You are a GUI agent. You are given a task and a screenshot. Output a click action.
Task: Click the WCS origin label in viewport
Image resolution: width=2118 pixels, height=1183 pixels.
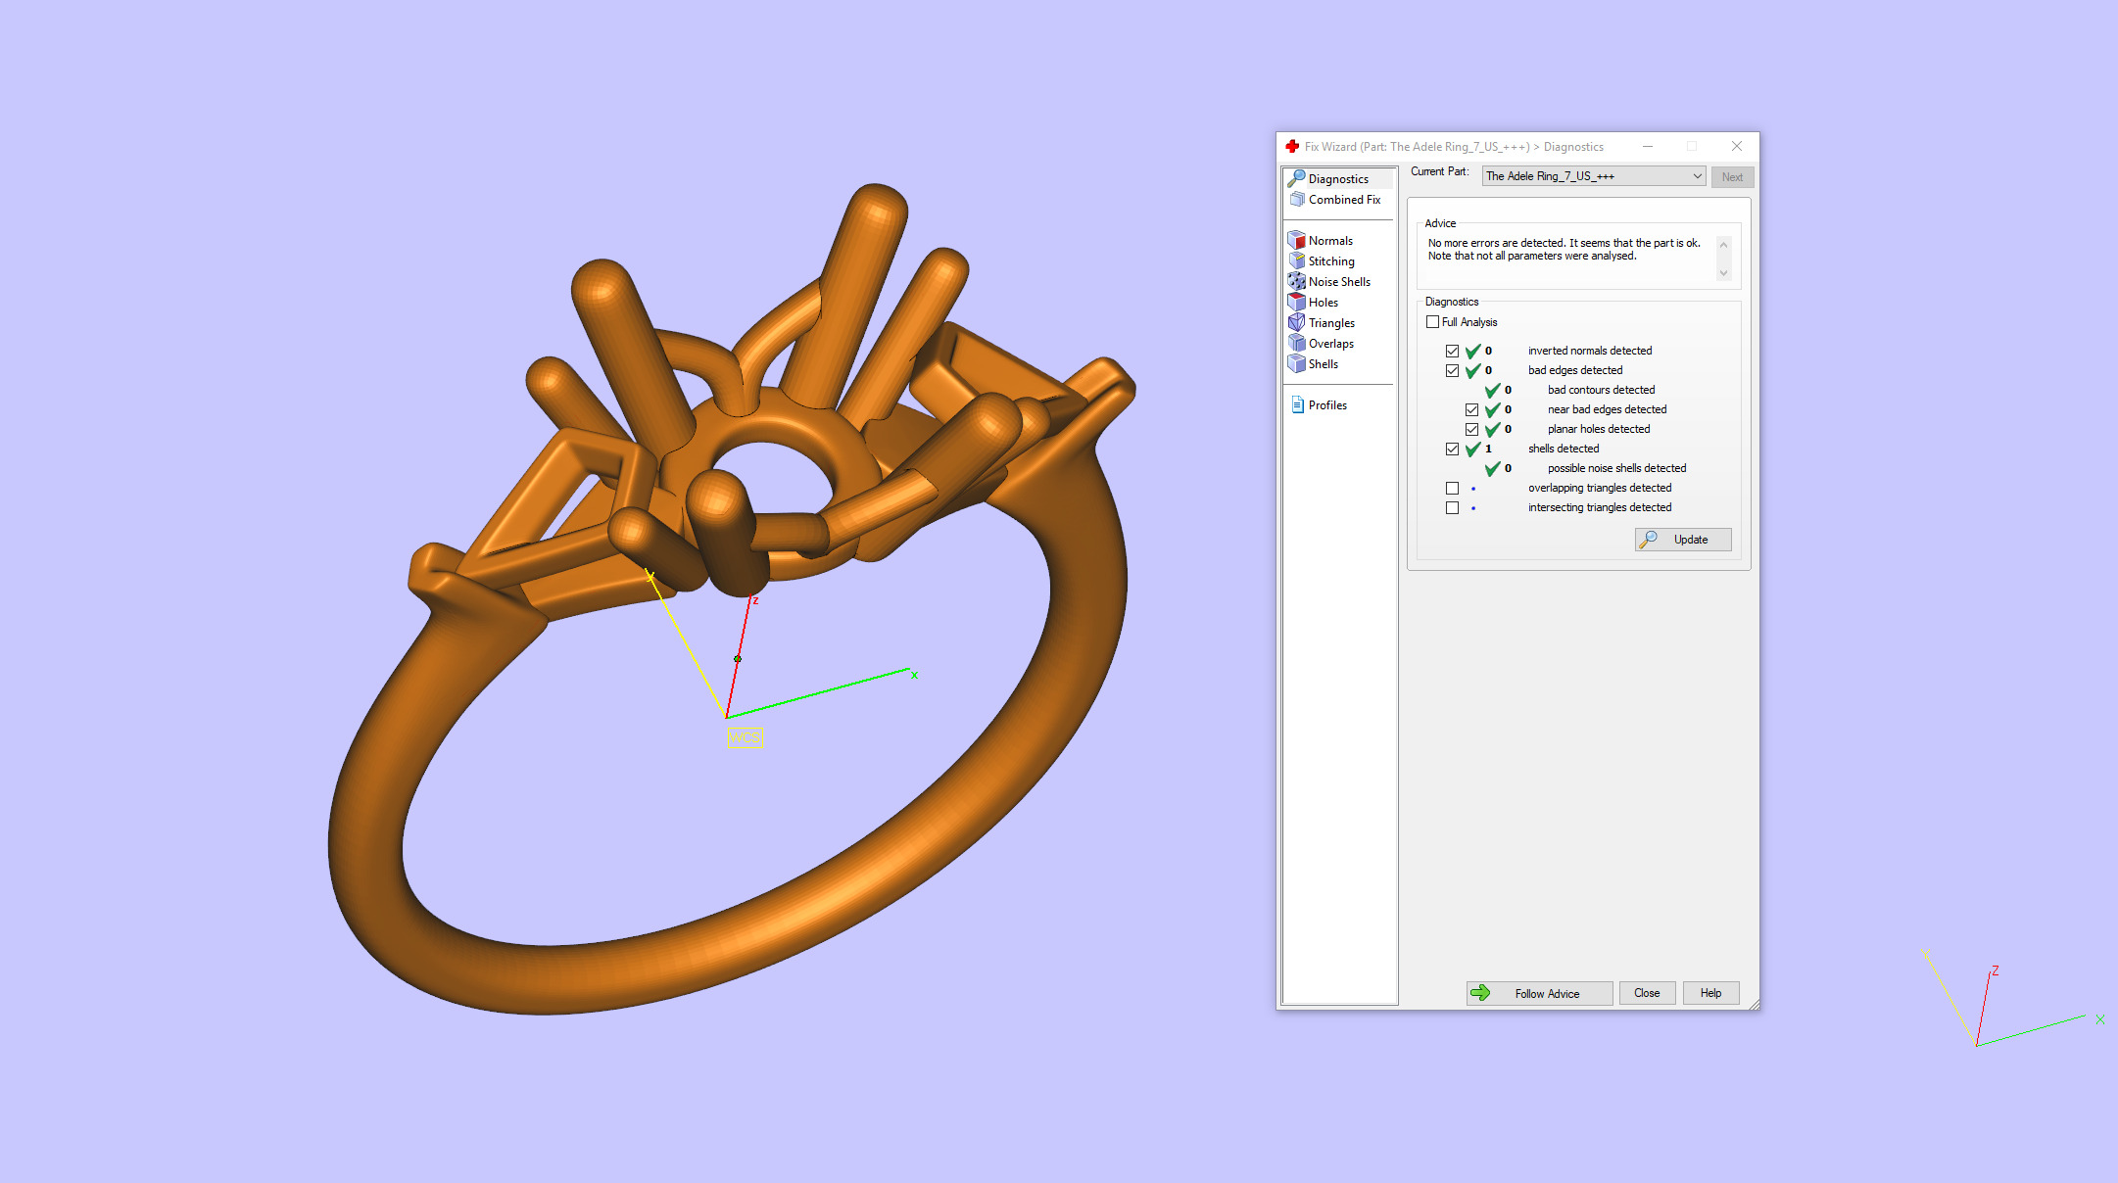(745, 737)
